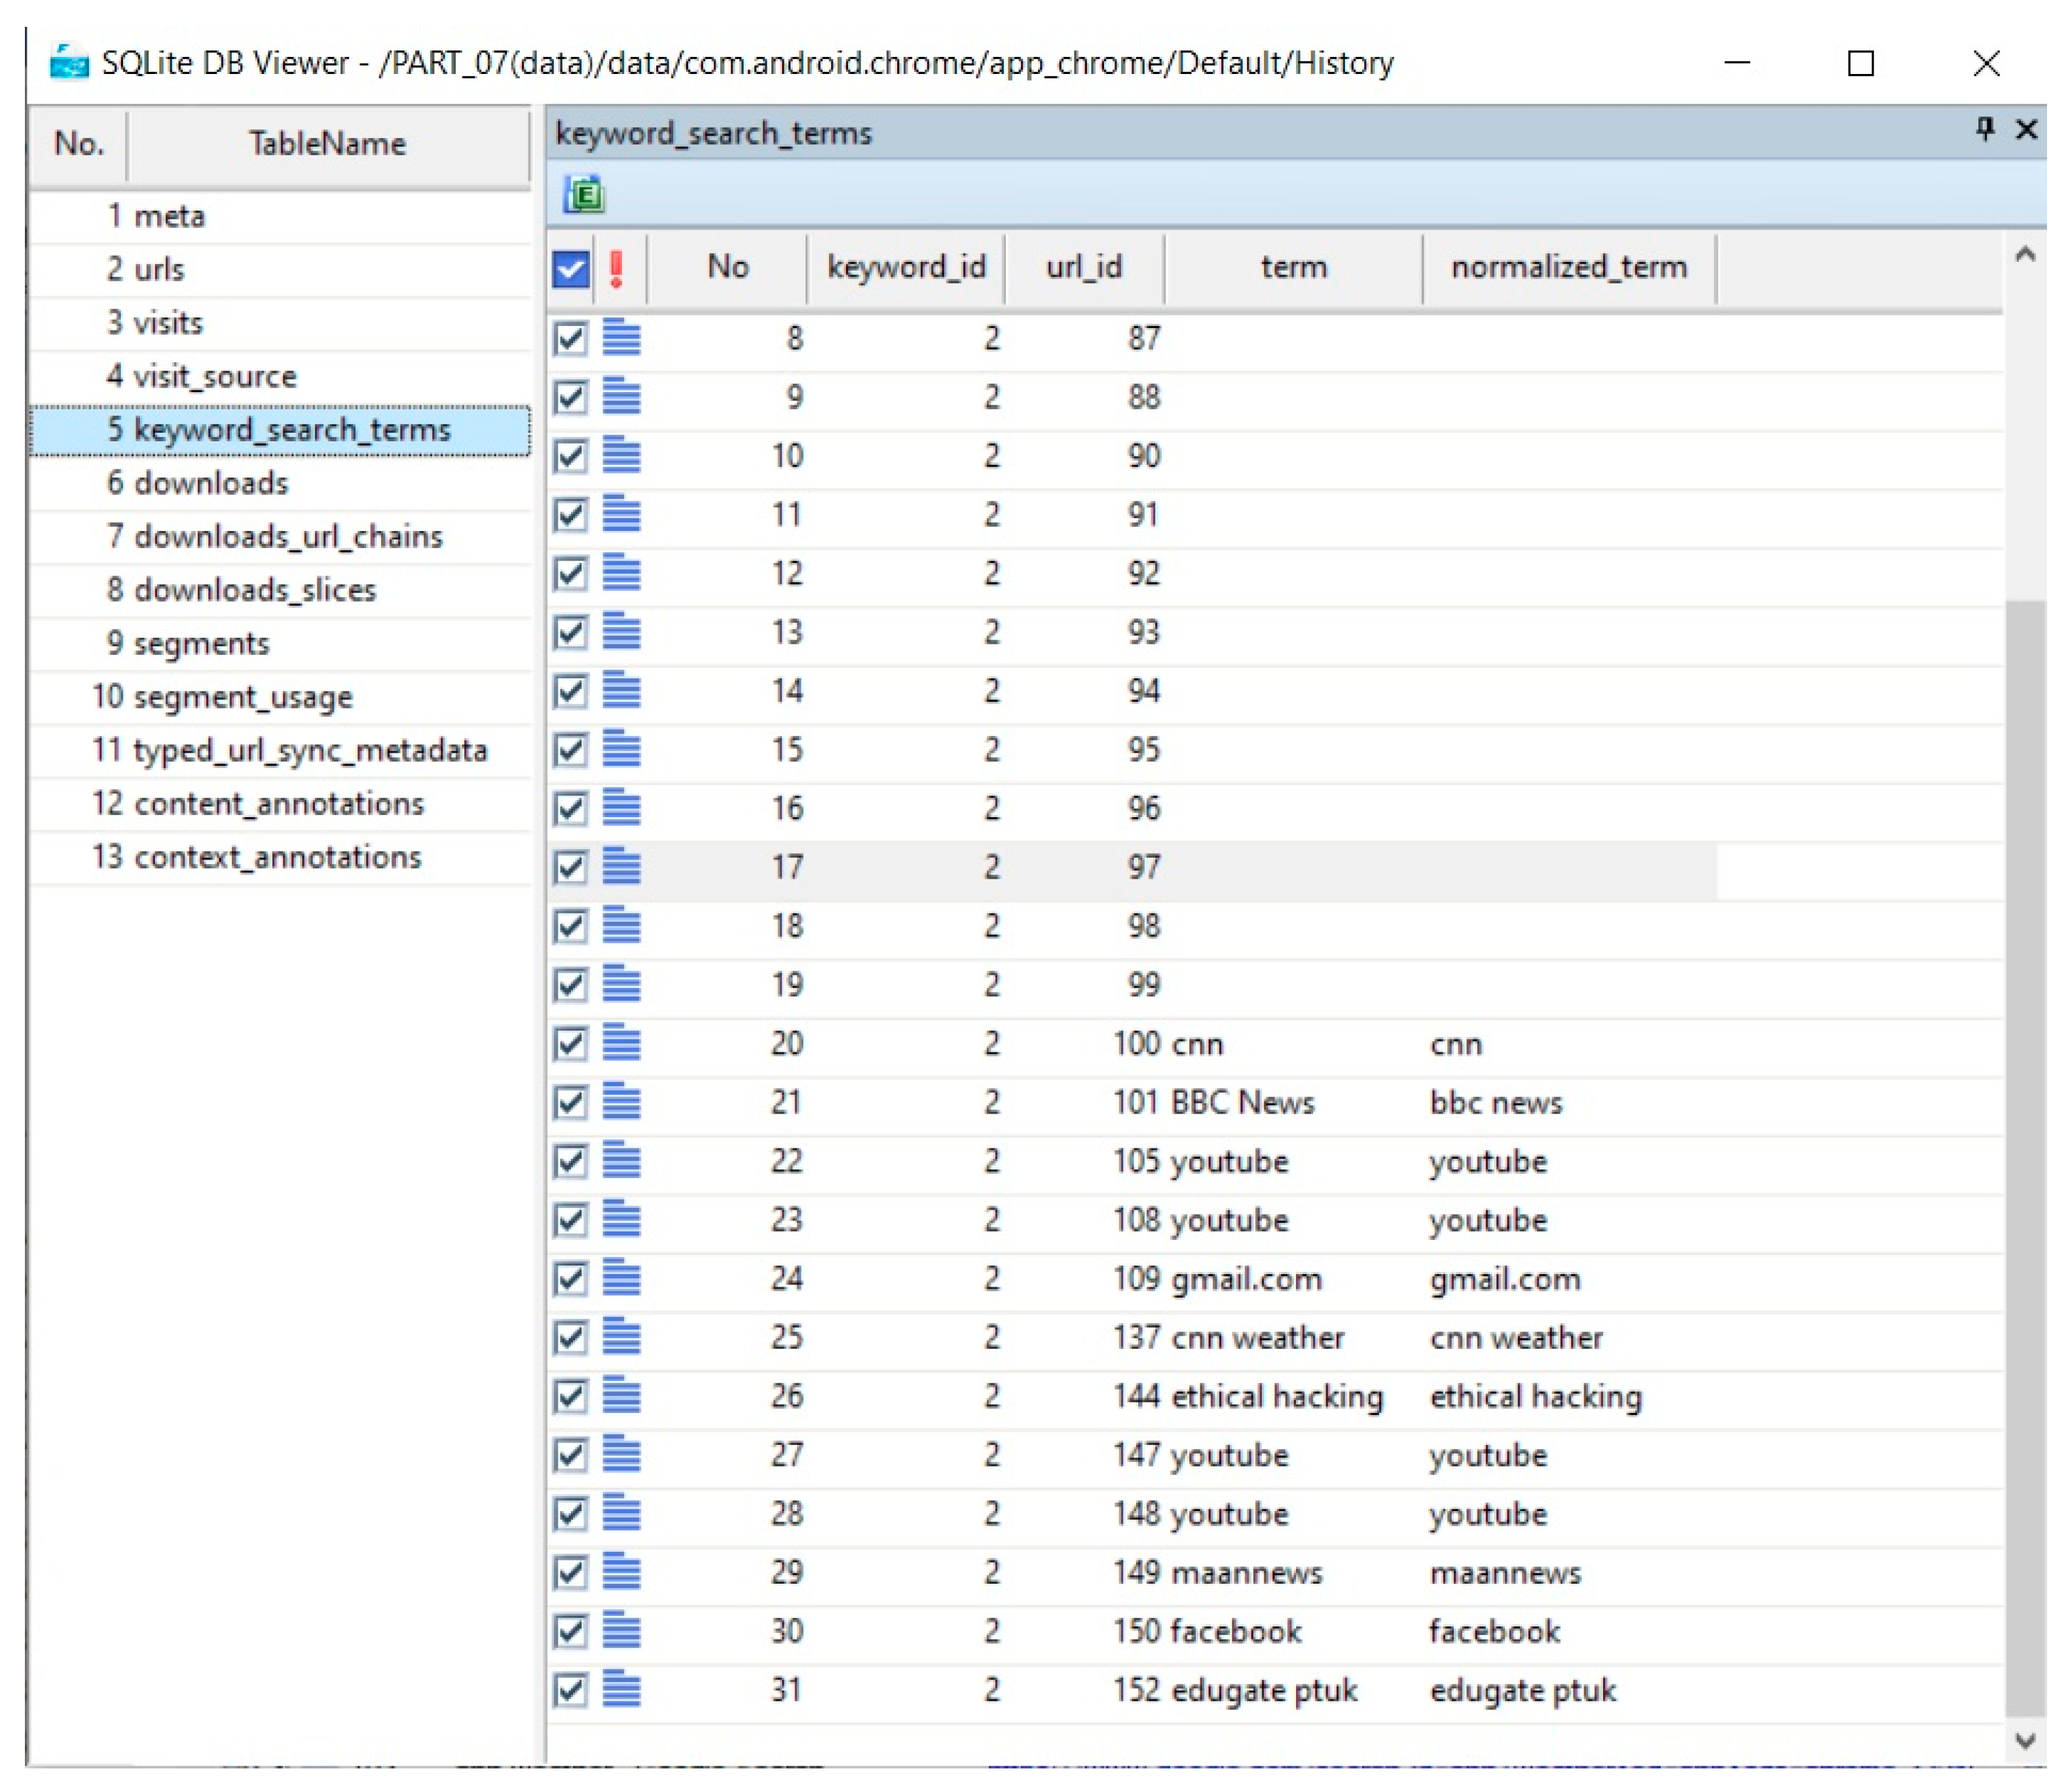
Task: Uncheck the checkbox for maannews row
Action: (571, 1573)
